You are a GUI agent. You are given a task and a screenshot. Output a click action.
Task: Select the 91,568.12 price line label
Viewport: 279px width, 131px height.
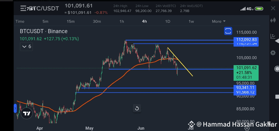(x=245, y=92)
